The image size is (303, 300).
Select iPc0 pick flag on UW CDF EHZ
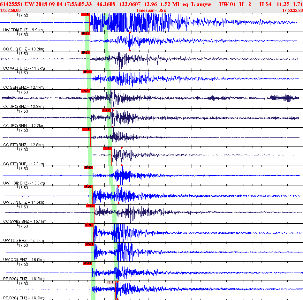pyautogui.click(x=89, y=244)
